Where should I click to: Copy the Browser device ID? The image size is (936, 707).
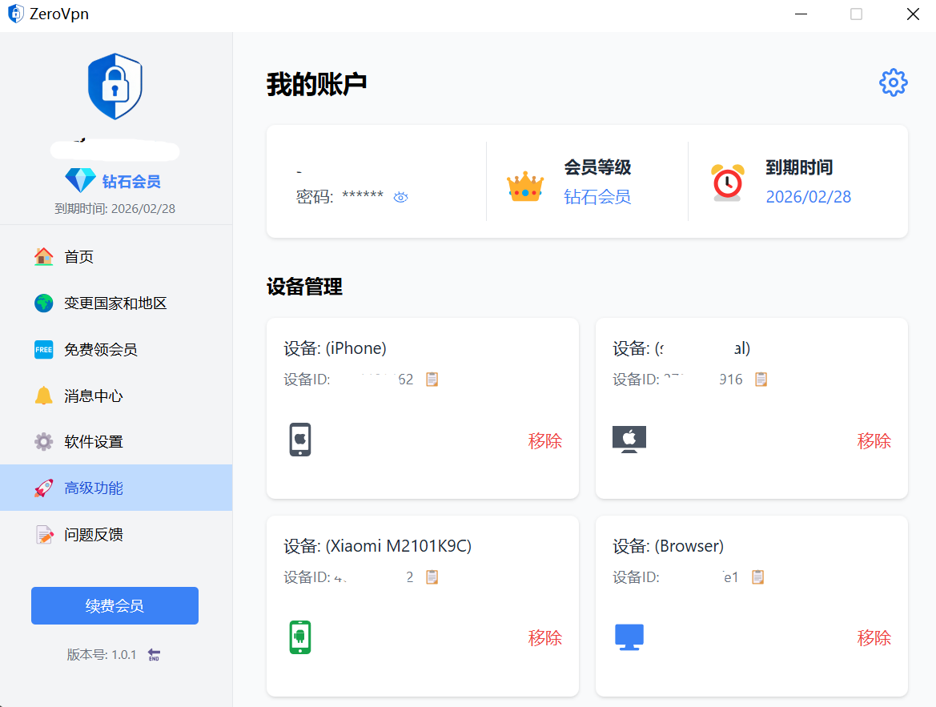pos(757,576)
